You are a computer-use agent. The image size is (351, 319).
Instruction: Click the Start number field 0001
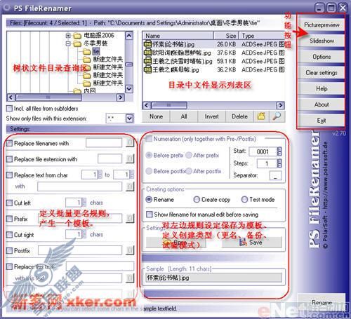263,151
